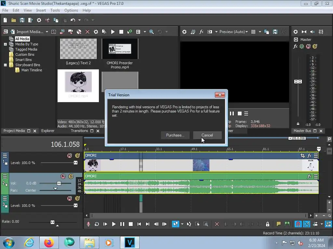Open Media FX icon in Project Media toolbar
The width and height of the screenshot is (333, 249).
click(104, 32)
